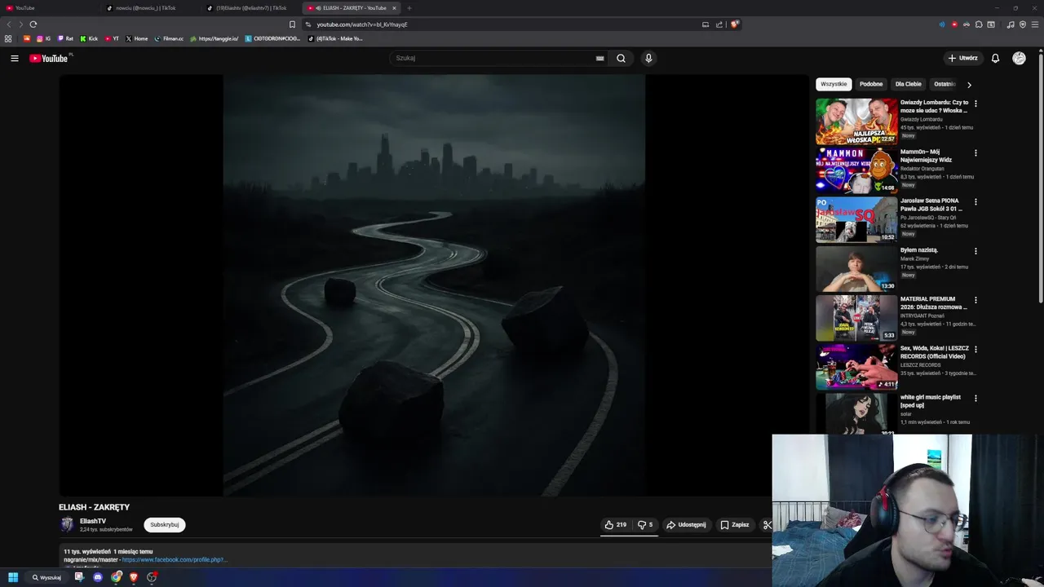The image size is (1044, 587).
Task: Switch to Eliashtv TikTok browser tab
Action: click(x=250, y=8)
